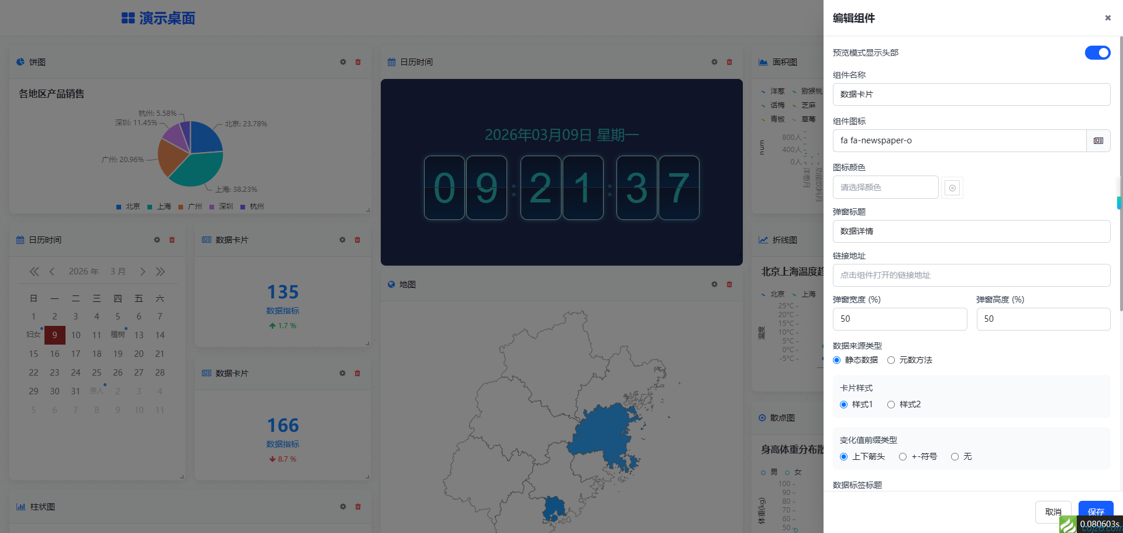
Task: Go to next month in the calendar
Action: point(142,271)
